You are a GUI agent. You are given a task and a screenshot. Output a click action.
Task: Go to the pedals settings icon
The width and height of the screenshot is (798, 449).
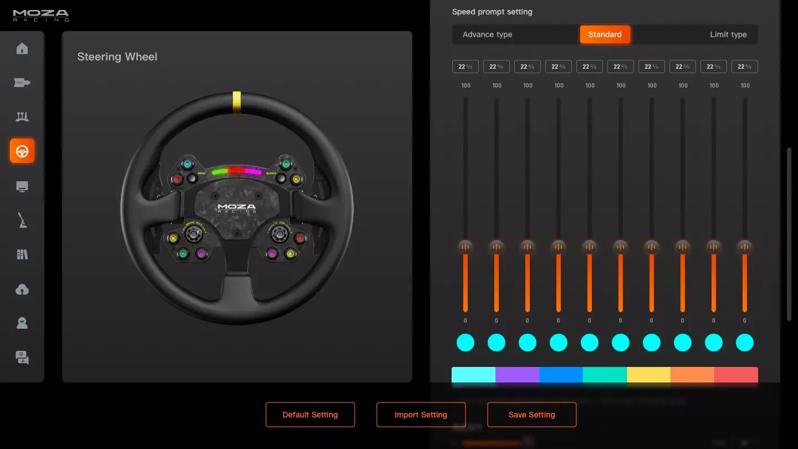click(22, 117)
